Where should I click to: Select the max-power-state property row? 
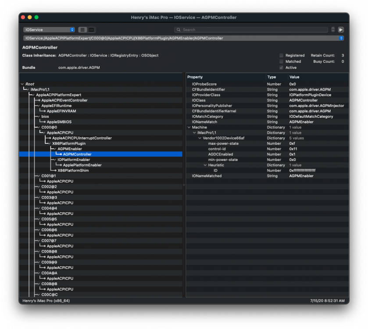[267, 143]
